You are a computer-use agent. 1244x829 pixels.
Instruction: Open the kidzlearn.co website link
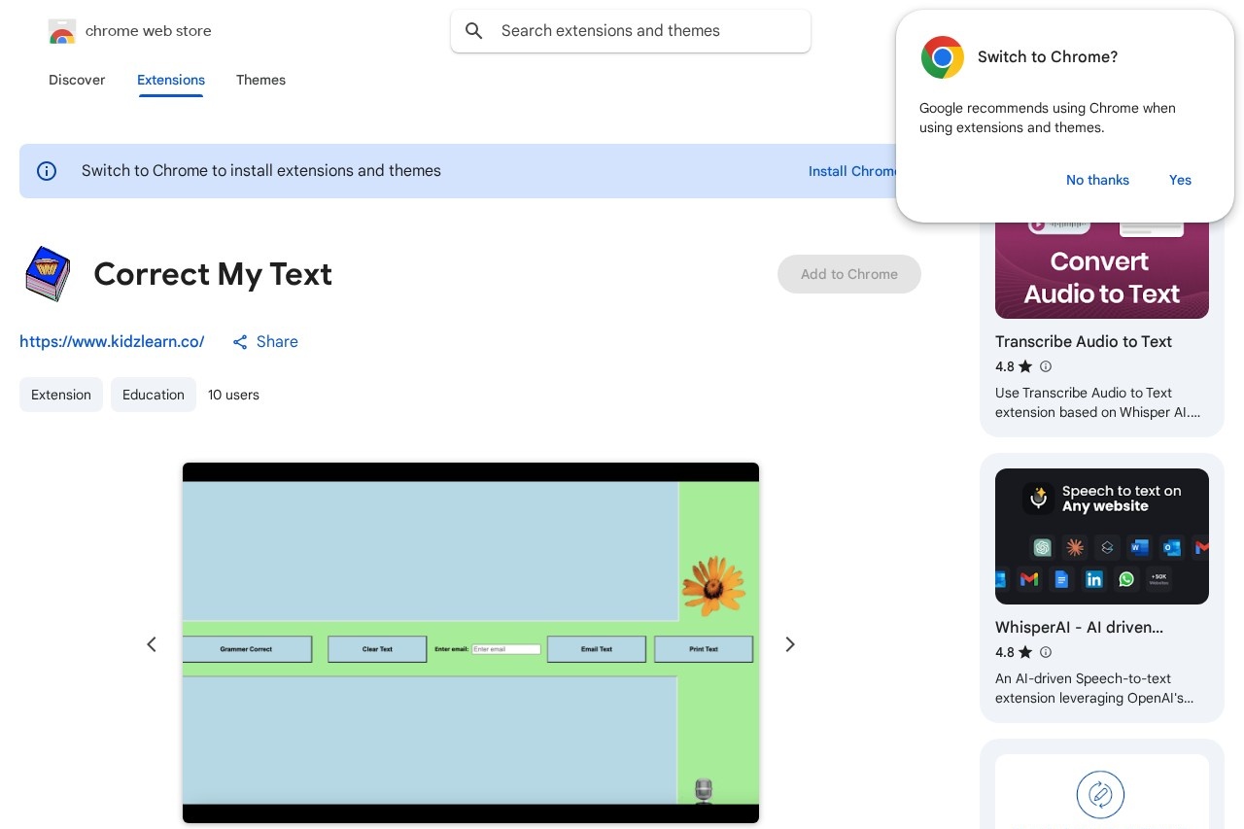112,342
